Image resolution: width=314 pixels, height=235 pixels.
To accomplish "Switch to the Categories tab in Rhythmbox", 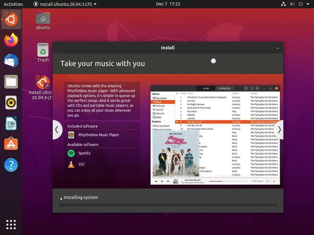I will pyautogui.click(x=224, y=88).
